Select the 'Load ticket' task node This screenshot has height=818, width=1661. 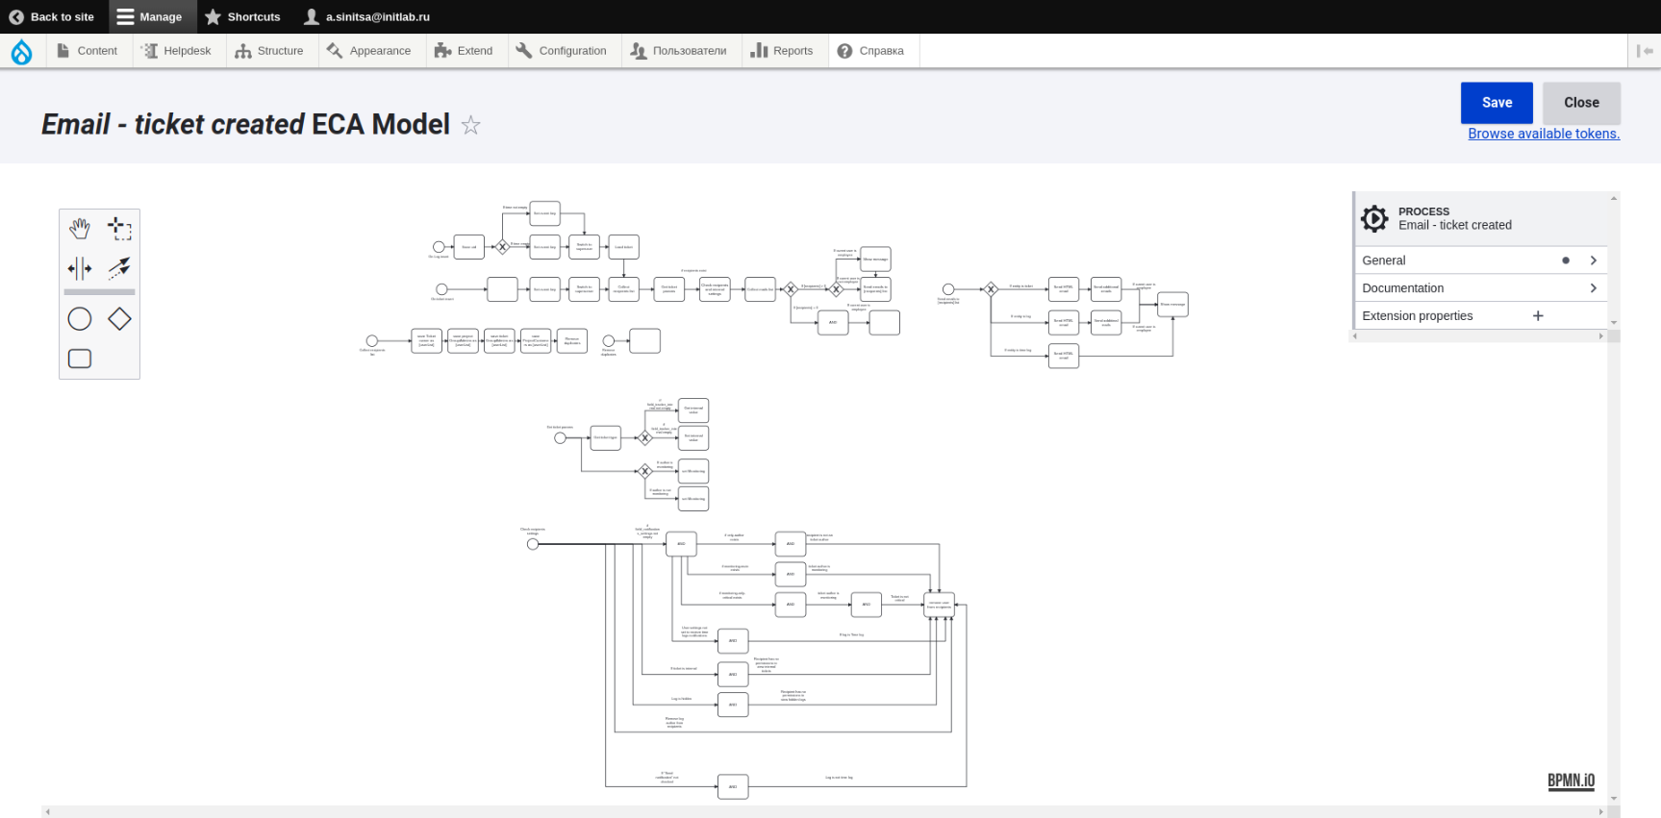tap(624, 247)
